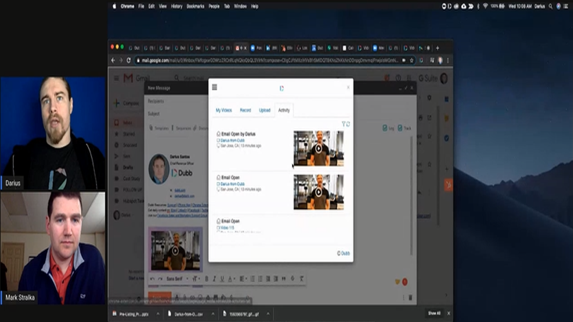Open the Apple menu
The width and height of the screenshot is (573, 322).
pyautogui.click(x=114, y=6)
